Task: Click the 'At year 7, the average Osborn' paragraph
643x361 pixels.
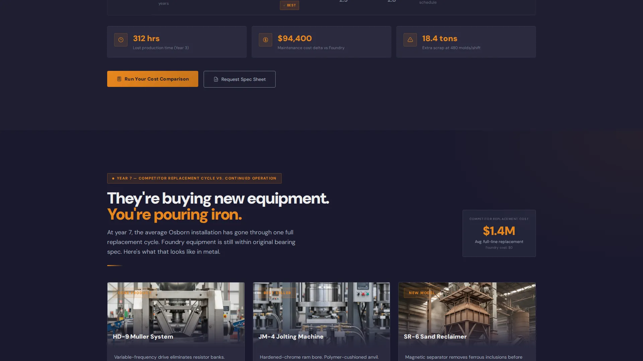Action: click(x=201, y=242)
